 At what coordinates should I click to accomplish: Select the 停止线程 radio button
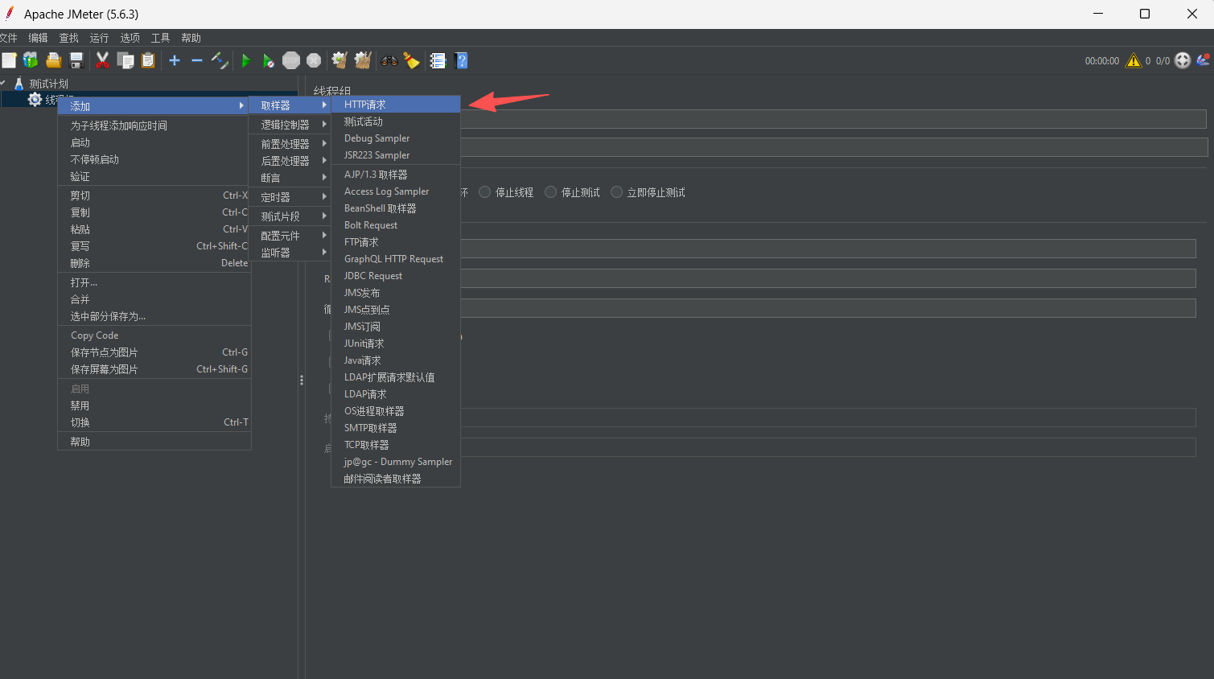484,192
